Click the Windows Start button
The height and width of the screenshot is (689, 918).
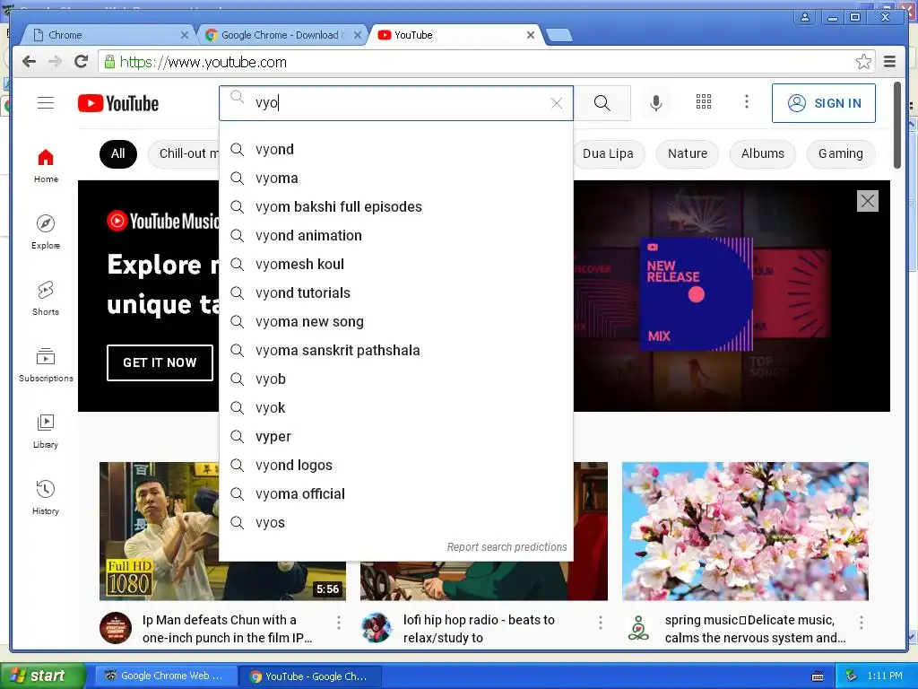(x=43, y=676)
